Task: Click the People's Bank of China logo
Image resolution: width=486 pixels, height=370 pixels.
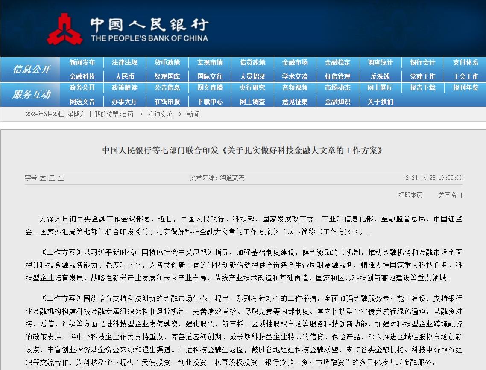Action: 128,29
